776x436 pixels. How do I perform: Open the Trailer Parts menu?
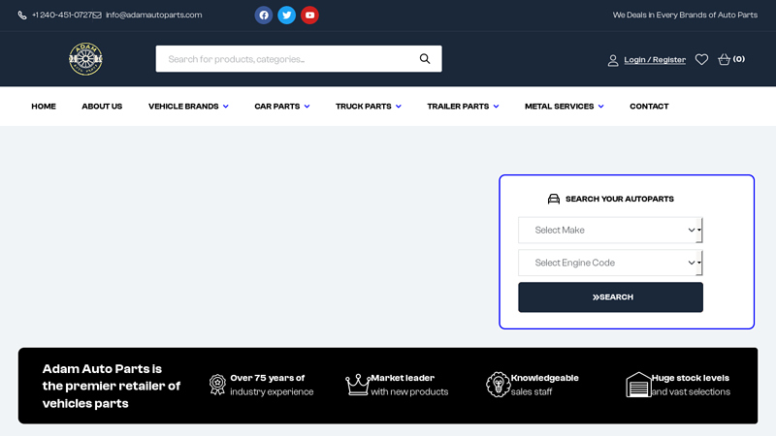click(x=463, y=107)
